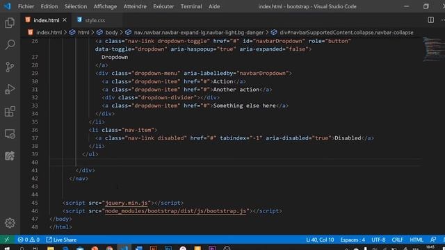Image resolution: width=445 pixels, height=250 pixels.
Task: Select the index.html editor tab
Action: point(47,20)
